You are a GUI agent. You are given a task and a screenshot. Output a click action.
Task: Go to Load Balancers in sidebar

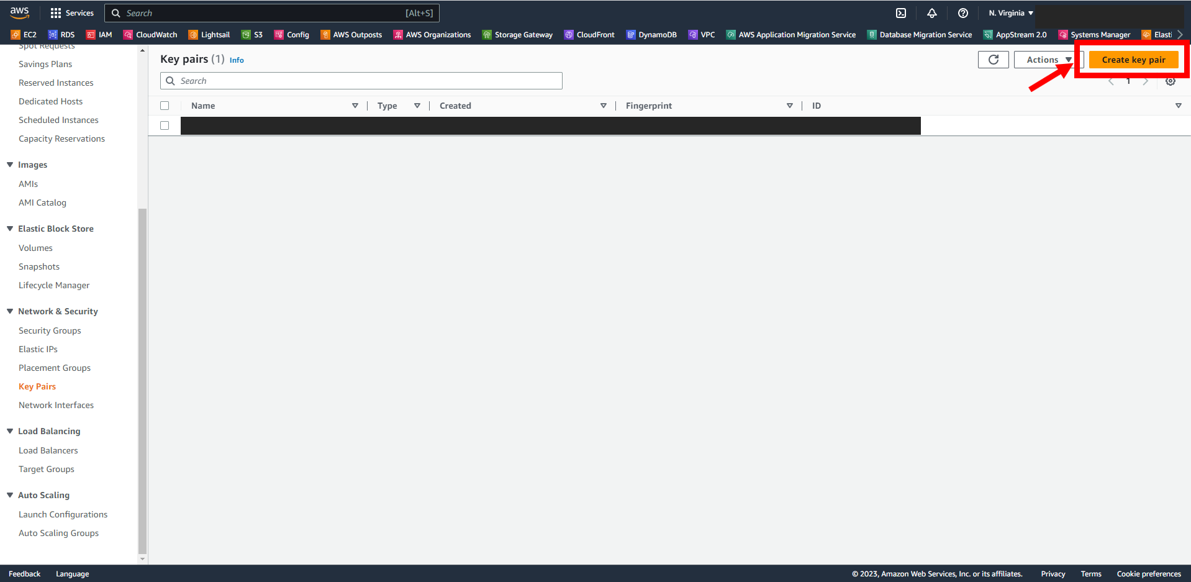pyautogui.click(x=48, y=450)
